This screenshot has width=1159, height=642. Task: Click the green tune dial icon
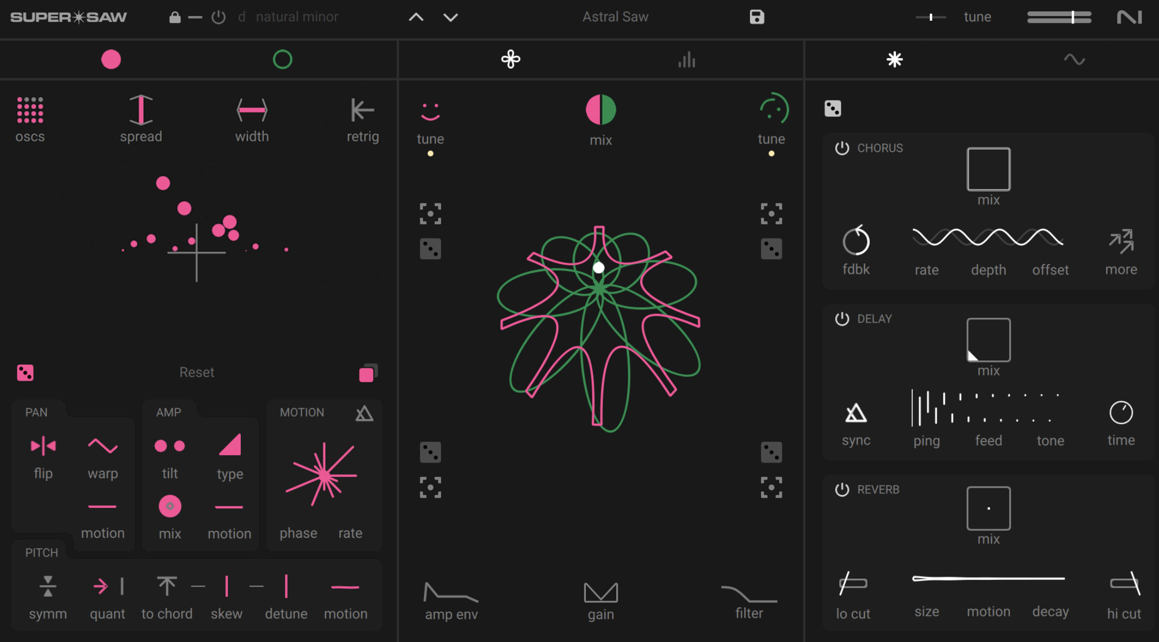pyautogui.click(x=774, y=109)
